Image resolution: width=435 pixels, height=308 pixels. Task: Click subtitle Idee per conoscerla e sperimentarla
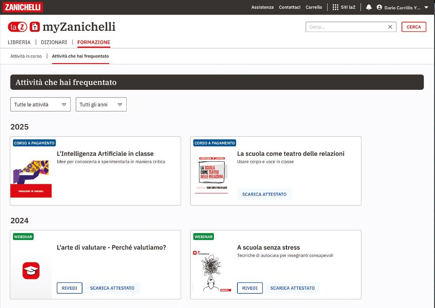pyautogui.click(x=111, y=161)
